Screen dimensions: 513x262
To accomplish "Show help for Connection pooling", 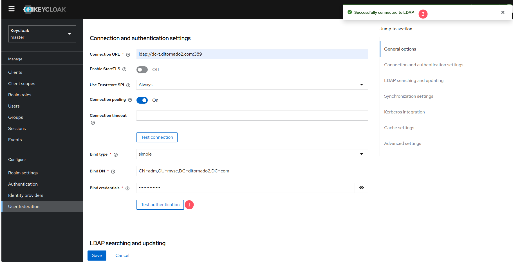I will point(130,100).
